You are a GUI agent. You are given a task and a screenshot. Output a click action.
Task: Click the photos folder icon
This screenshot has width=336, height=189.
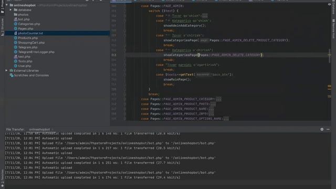pyautogui.click(x=15, y=15)
